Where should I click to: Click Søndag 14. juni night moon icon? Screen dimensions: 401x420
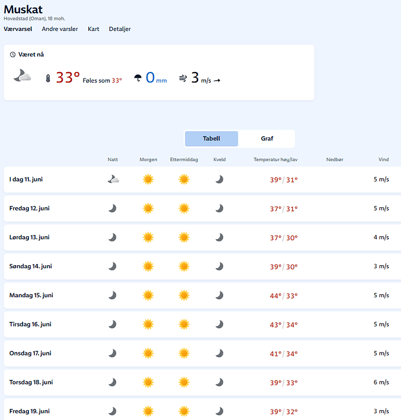[x=112, y=266]
